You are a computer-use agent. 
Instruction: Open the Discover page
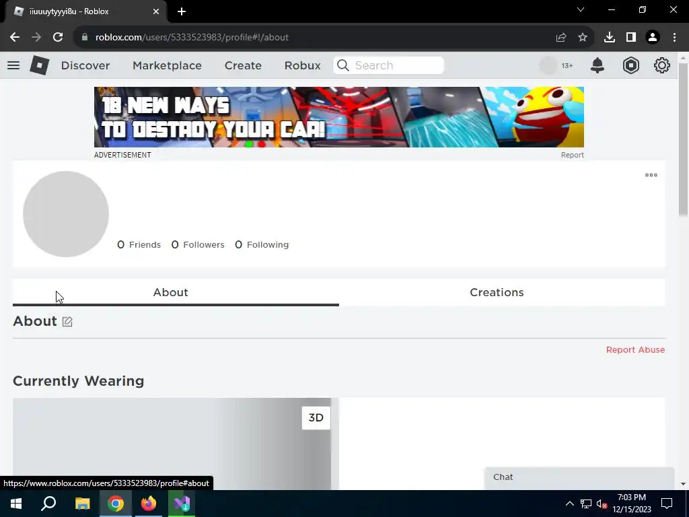85,65
